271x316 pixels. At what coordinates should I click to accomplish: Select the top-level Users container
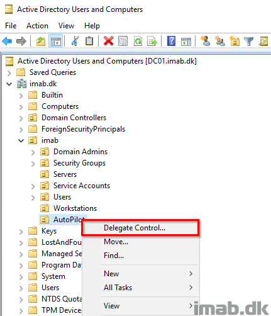(x=50, y=288)
